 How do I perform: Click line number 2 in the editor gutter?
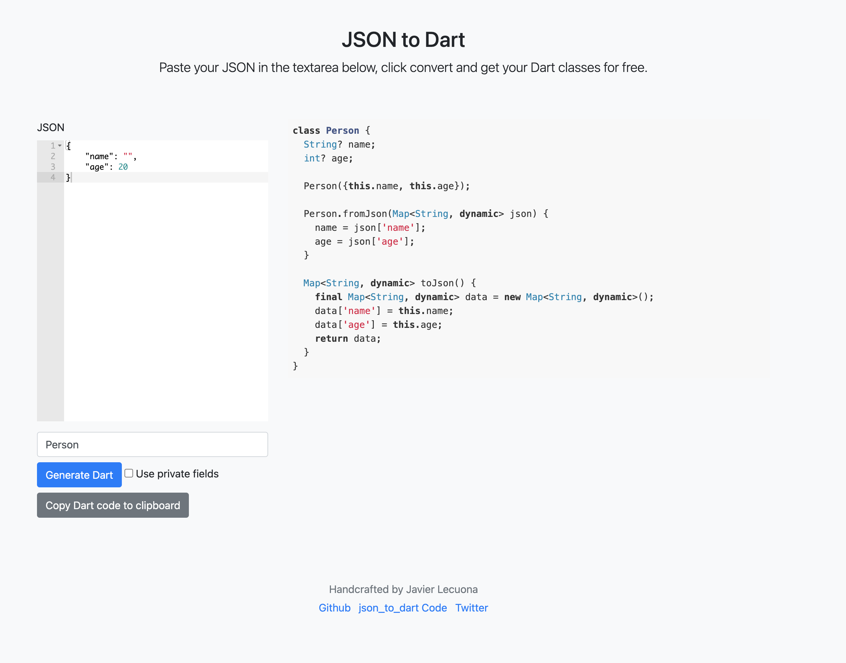pyautogui.click(x=53, y=156)
